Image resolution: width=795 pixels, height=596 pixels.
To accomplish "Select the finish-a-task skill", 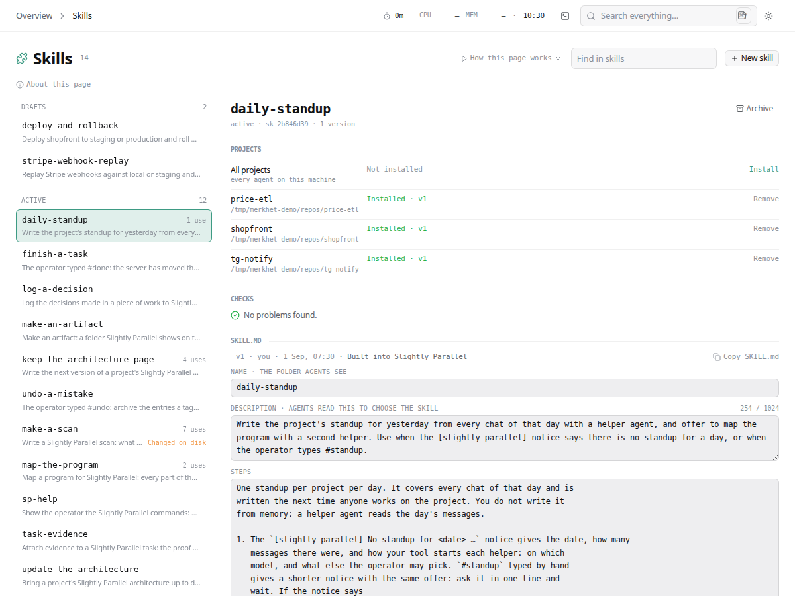I will [114, 260].
